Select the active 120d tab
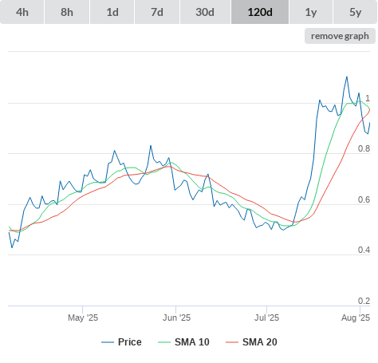This screenshot has height=363, width=378. (260, 12)
